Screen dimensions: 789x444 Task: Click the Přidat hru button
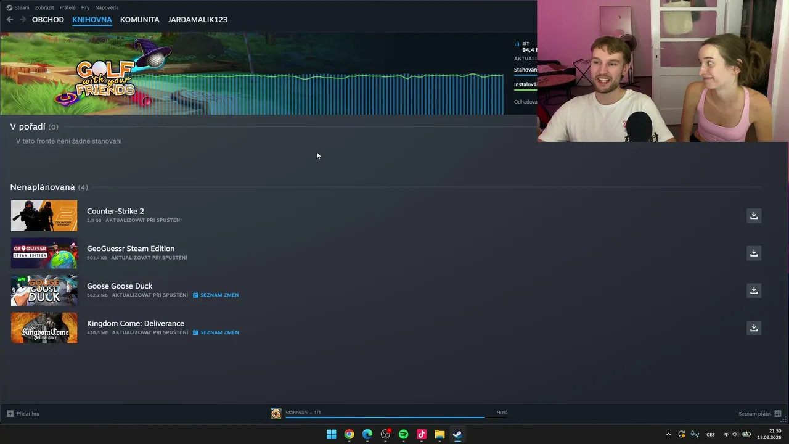coord(23,414)
